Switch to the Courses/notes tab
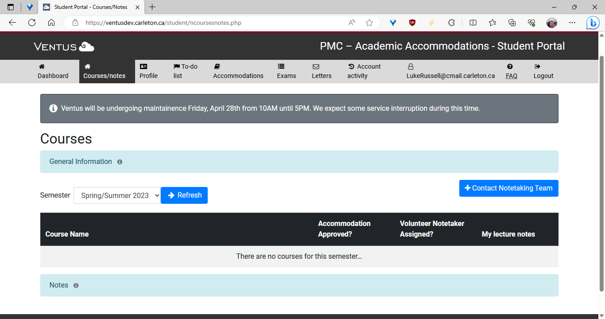The image size is (605, 319). click(104, 71)
